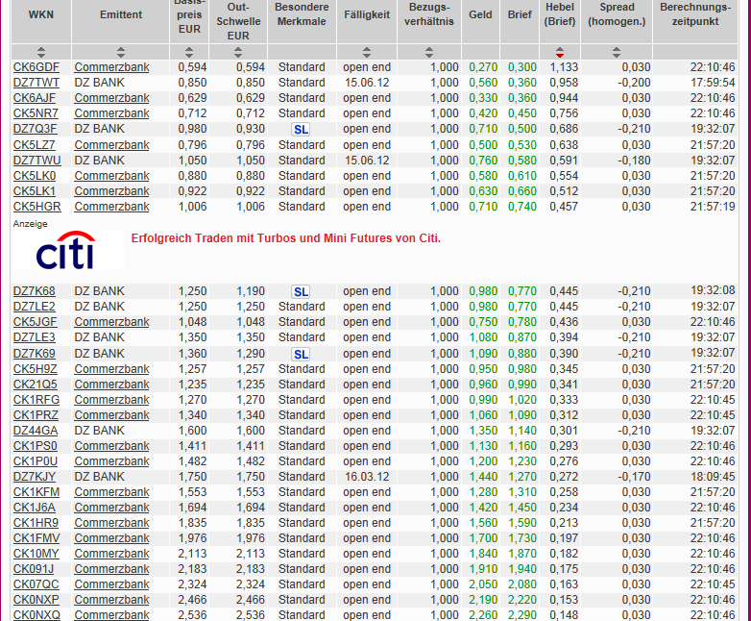The image size is (751, 621).
Task: Sort by Out-Schwelle EUR arrows
Action: coord(238,52)
